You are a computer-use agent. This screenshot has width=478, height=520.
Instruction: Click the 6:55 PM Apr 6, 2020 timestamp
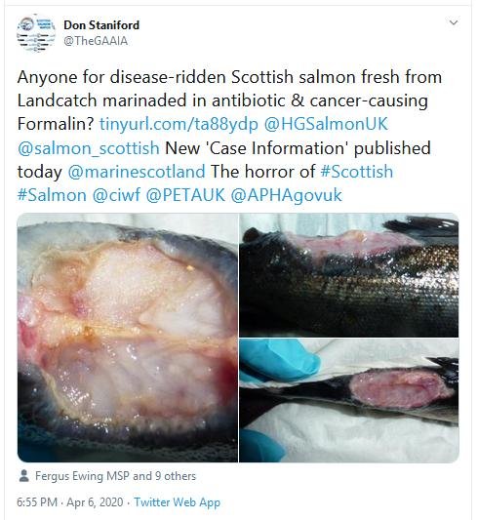70,502
